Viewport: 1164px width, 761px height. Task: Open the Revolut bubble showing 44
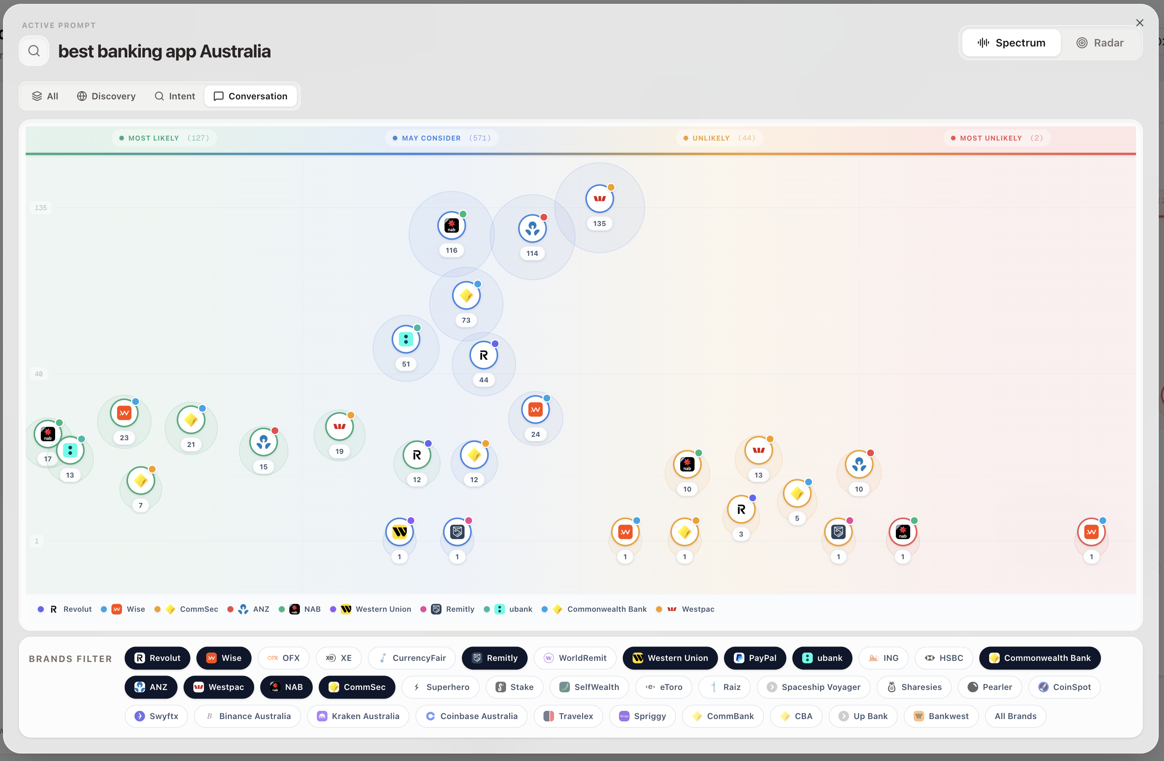[484, 355]
